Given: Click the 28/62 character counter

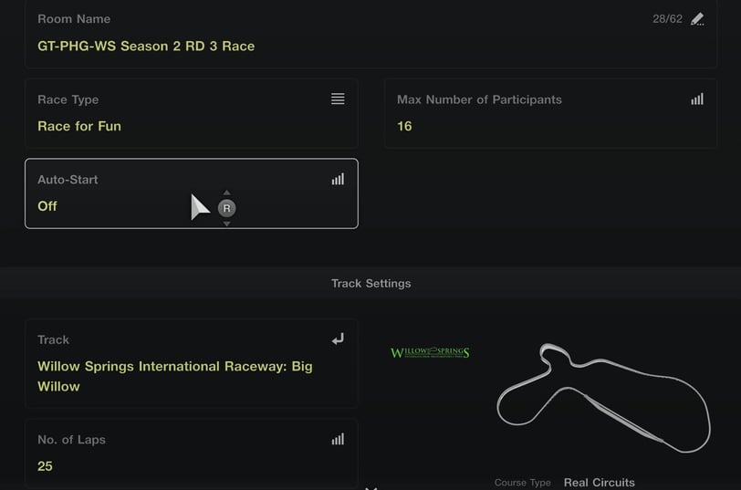Looking at the screenshot, I should (x=667, y=19).
